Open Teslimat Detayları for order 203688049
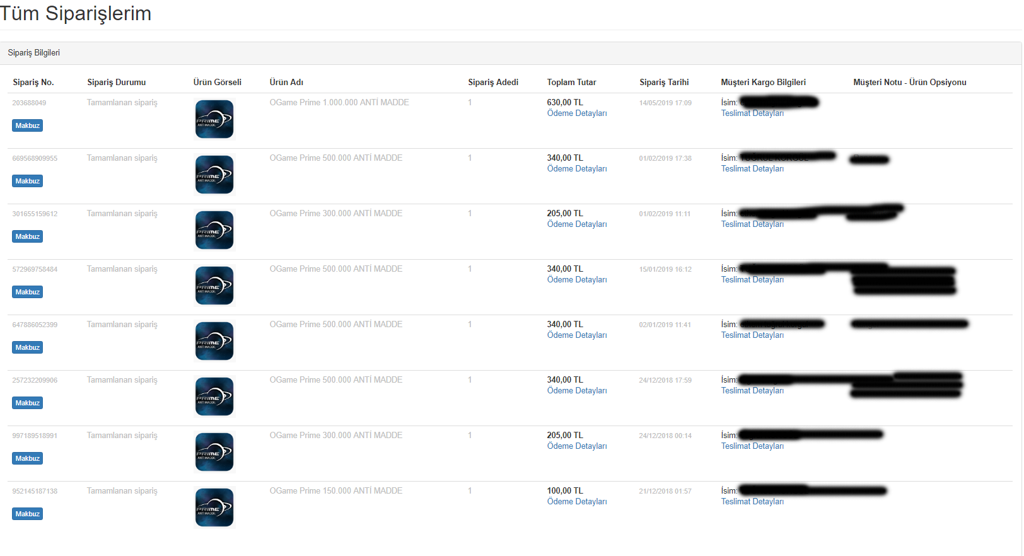 752,113
